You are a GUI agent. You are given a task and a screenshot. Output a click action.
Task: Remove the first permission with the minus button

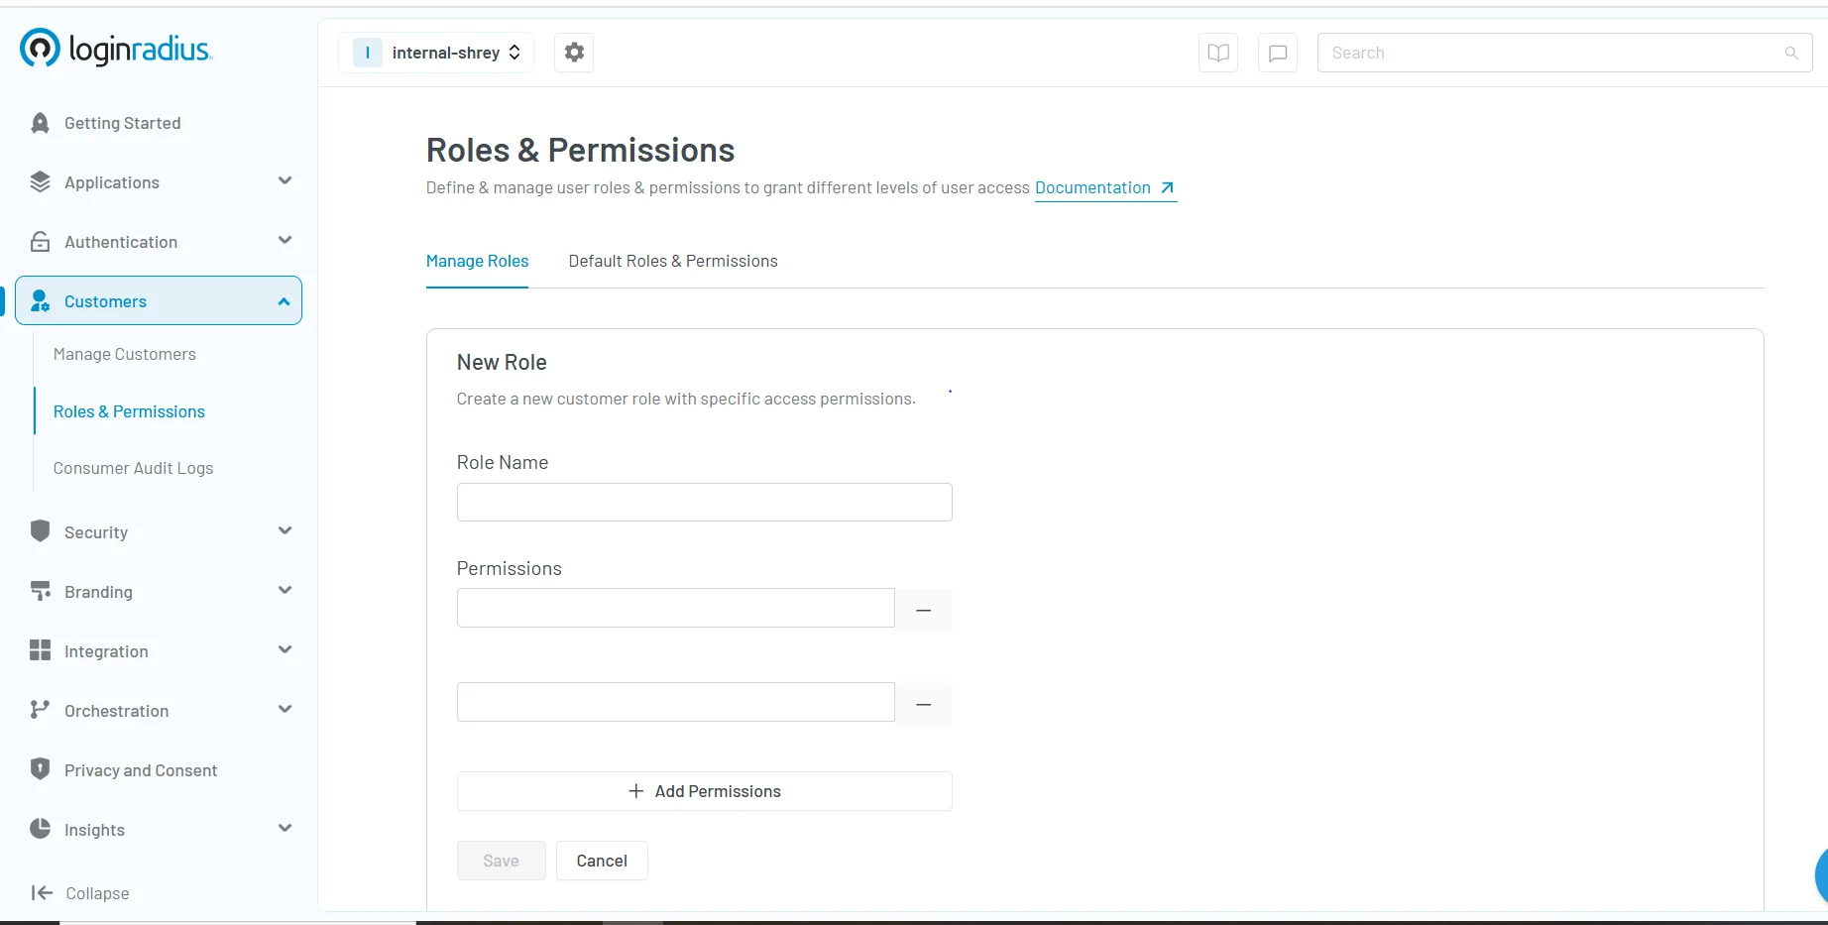click(923, 610)
